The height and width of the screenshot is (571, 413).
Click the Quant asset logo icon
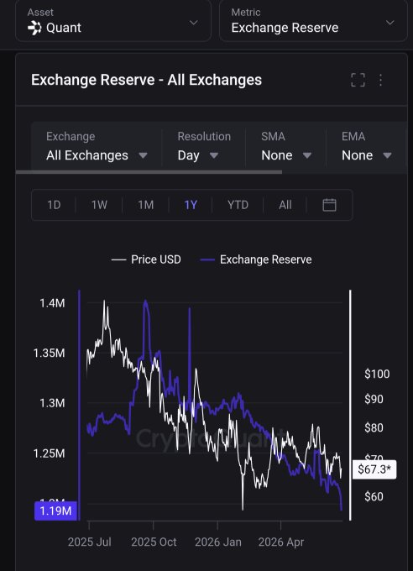pos(34,28)
